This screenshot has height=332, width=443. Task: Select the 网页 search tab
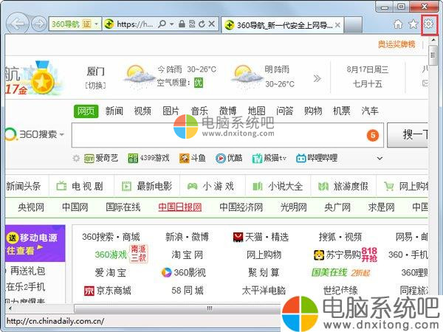pyautogui.click(x=86, y=111)
